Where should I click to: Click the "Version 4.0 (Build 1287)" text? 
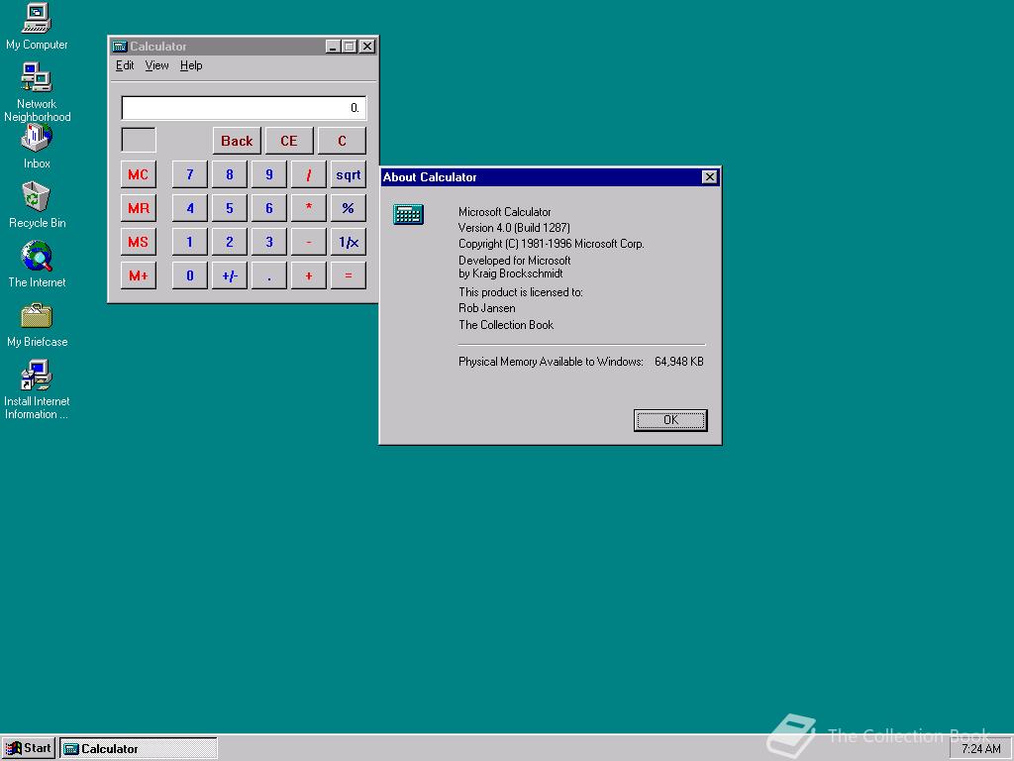(x=514, y=228)
